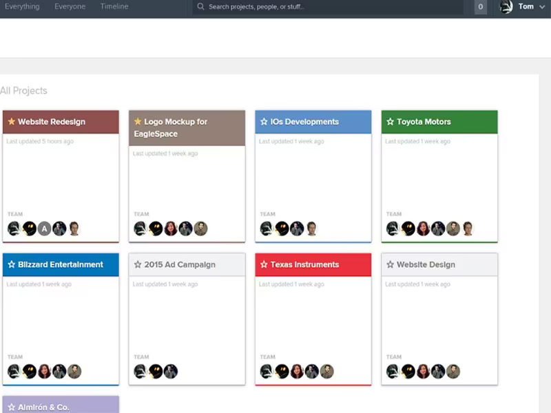This screenshot has width=551, height=413.
Task: Open the Almirón & Co. project title
Action: point(43,407)
